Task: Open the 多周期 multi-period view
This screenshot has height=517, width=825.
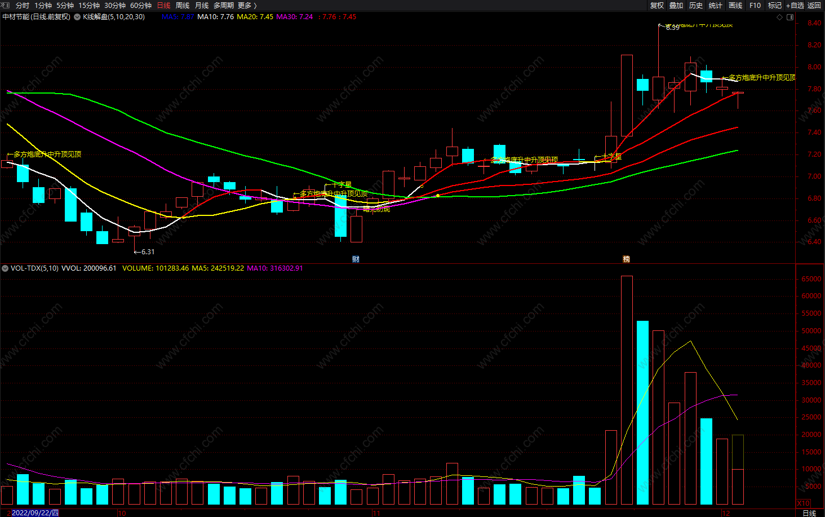Action: (224, 6)
